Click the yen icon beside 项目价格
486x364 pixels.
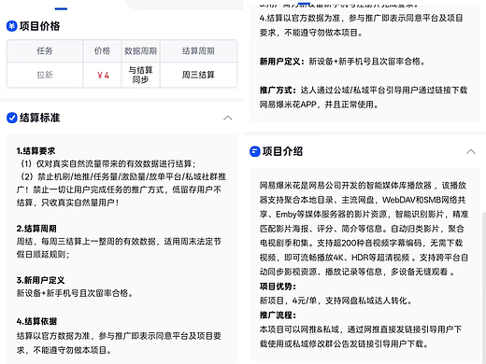point(12,26)
